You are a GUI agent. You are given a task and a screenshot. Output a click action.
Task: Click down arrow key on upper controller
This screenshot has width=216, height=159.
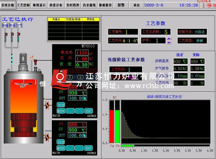(70, 111)
